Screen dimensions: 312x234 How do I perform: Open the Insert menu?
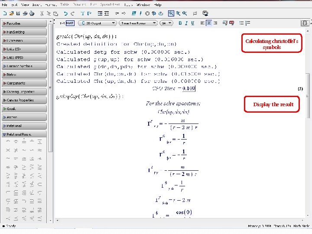[x=36, y=5]
